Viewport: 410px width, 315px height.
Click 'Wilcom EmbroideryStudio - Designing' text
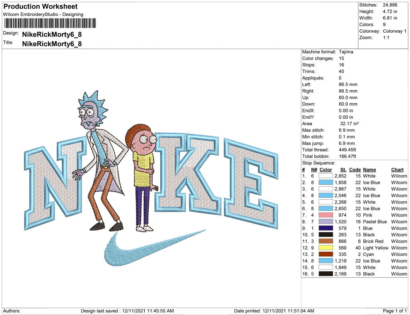tap(43, 14)
